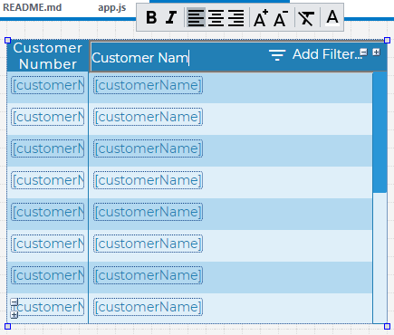Align header text to the right
This screenshot has height=335, width=394.
click(236, 17)
